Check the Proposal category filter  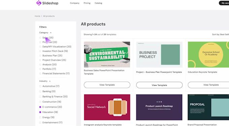40,42
